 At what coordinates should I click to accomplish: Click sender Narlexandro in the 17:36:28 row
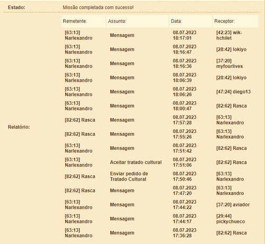78,233
